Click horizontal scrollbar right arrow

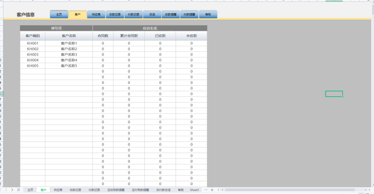366,190
